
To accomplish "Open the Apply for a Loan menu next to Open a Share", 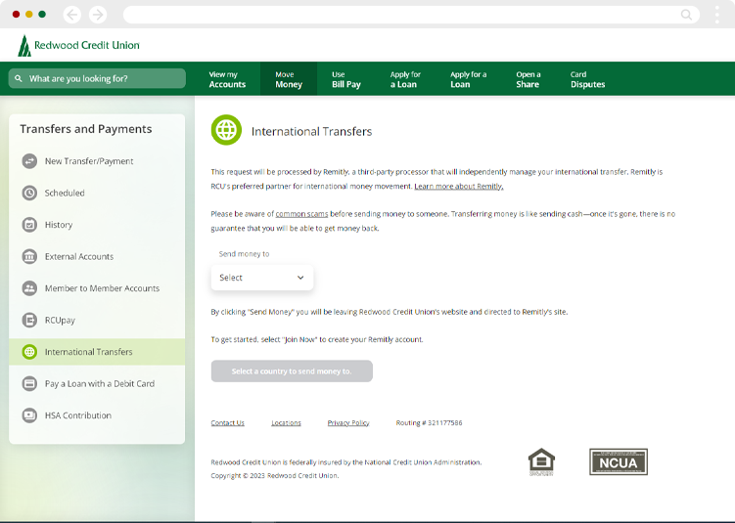I will pos(468,79).
